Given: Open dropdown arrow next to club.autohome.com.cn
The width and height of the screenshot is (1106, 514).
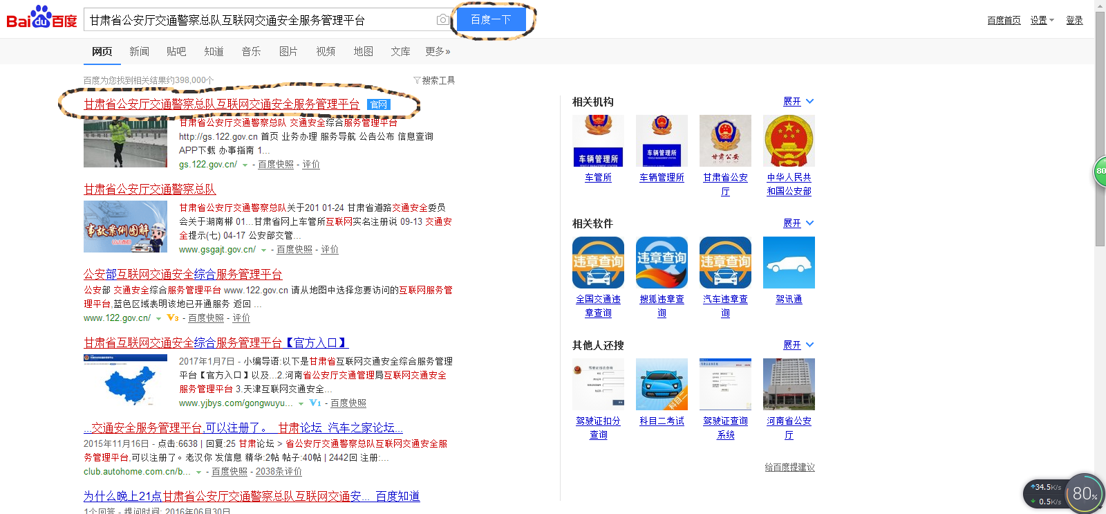Looking at the screenshot, I should tap(198, 472).
